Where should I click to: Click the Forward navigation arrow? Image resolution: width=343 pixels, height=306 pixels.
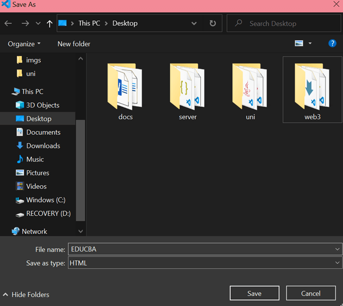click(25, 23)
